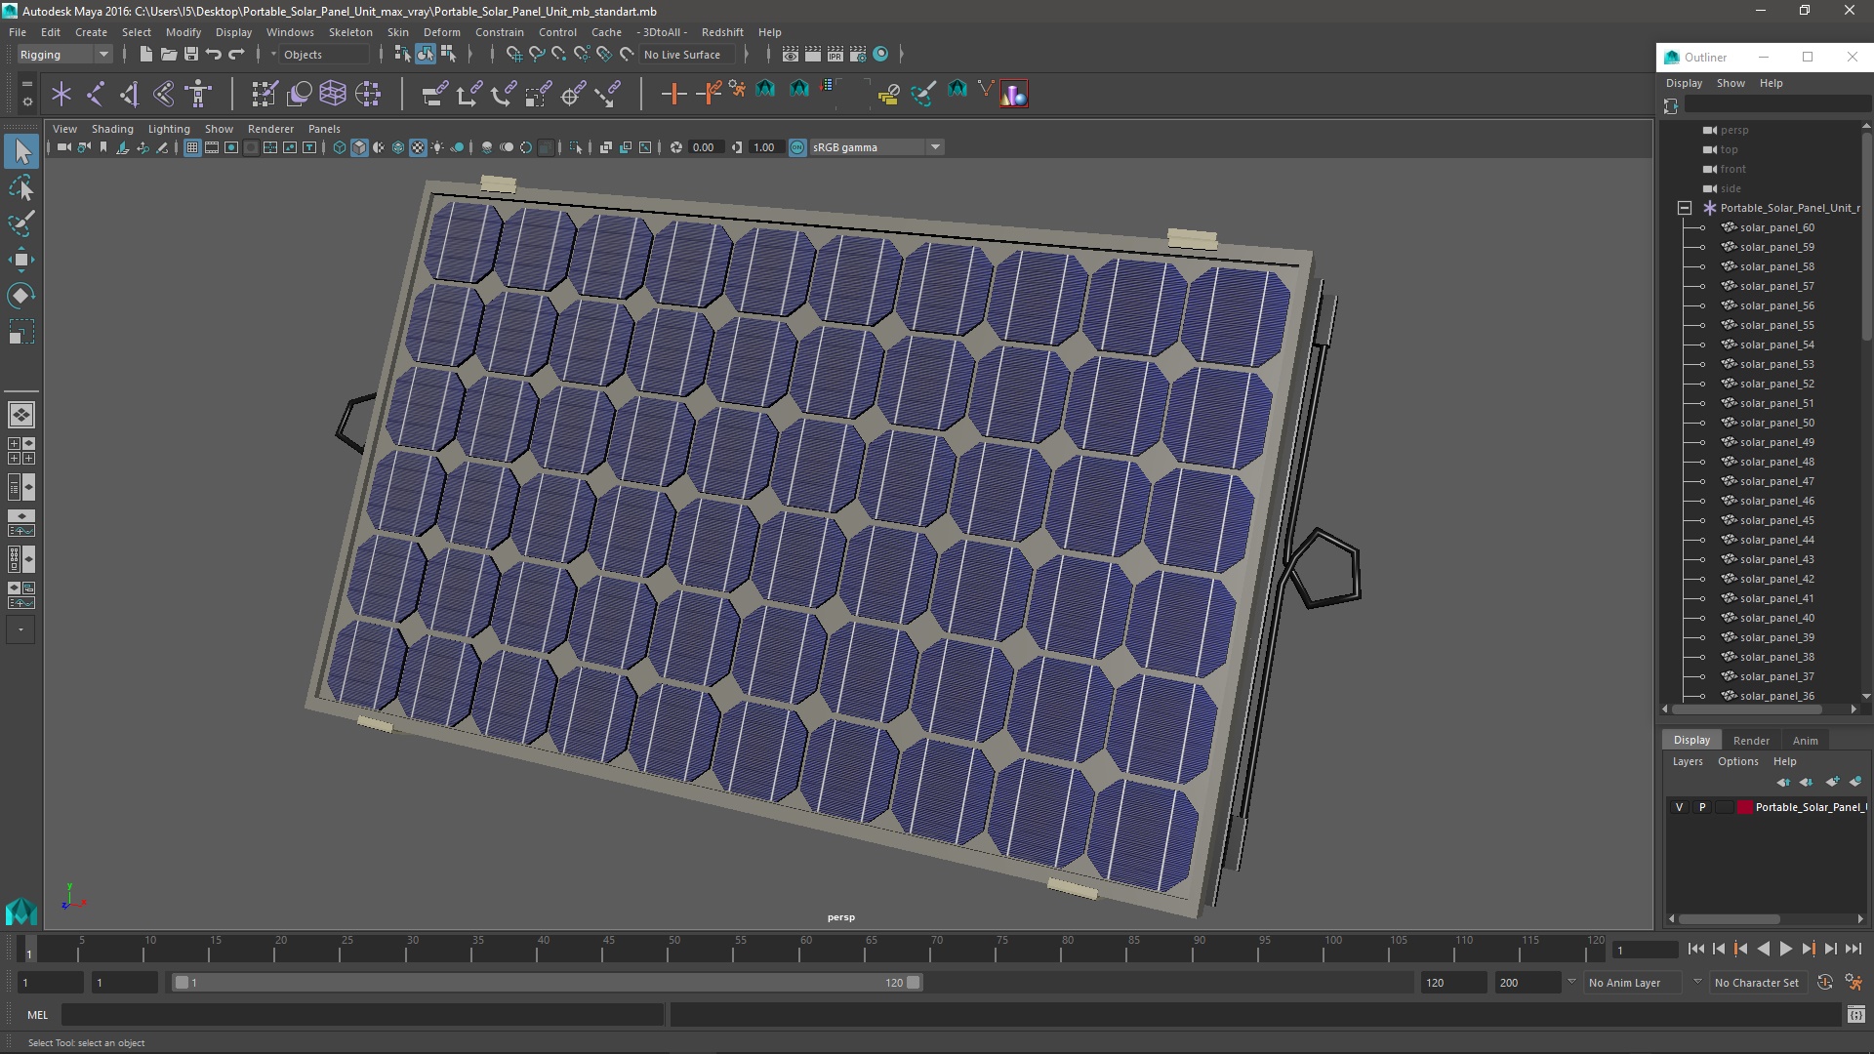Select the Rotate tool
Image resolution: width=1874 pixels, height=1054 pixels.
tap(20, 295)
